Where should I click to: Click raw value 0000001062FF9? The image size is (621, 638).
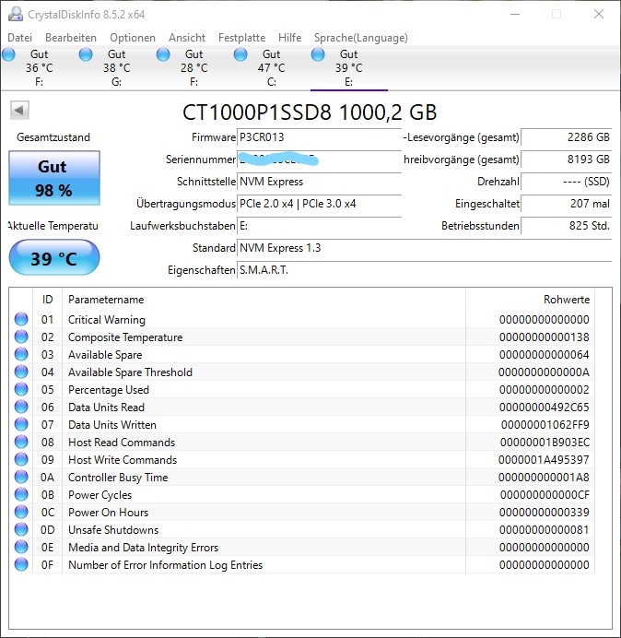[x=545, y=425]
